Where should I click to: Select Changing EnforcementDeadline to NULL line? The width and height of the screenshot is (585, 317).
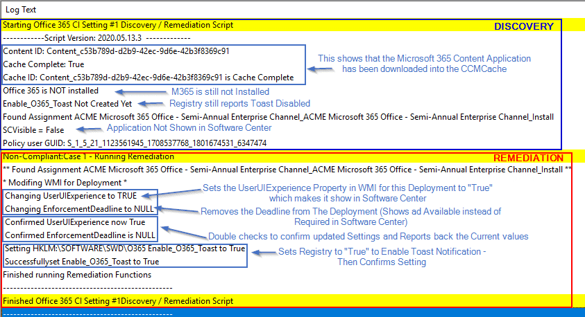click(x=80, y=208)
